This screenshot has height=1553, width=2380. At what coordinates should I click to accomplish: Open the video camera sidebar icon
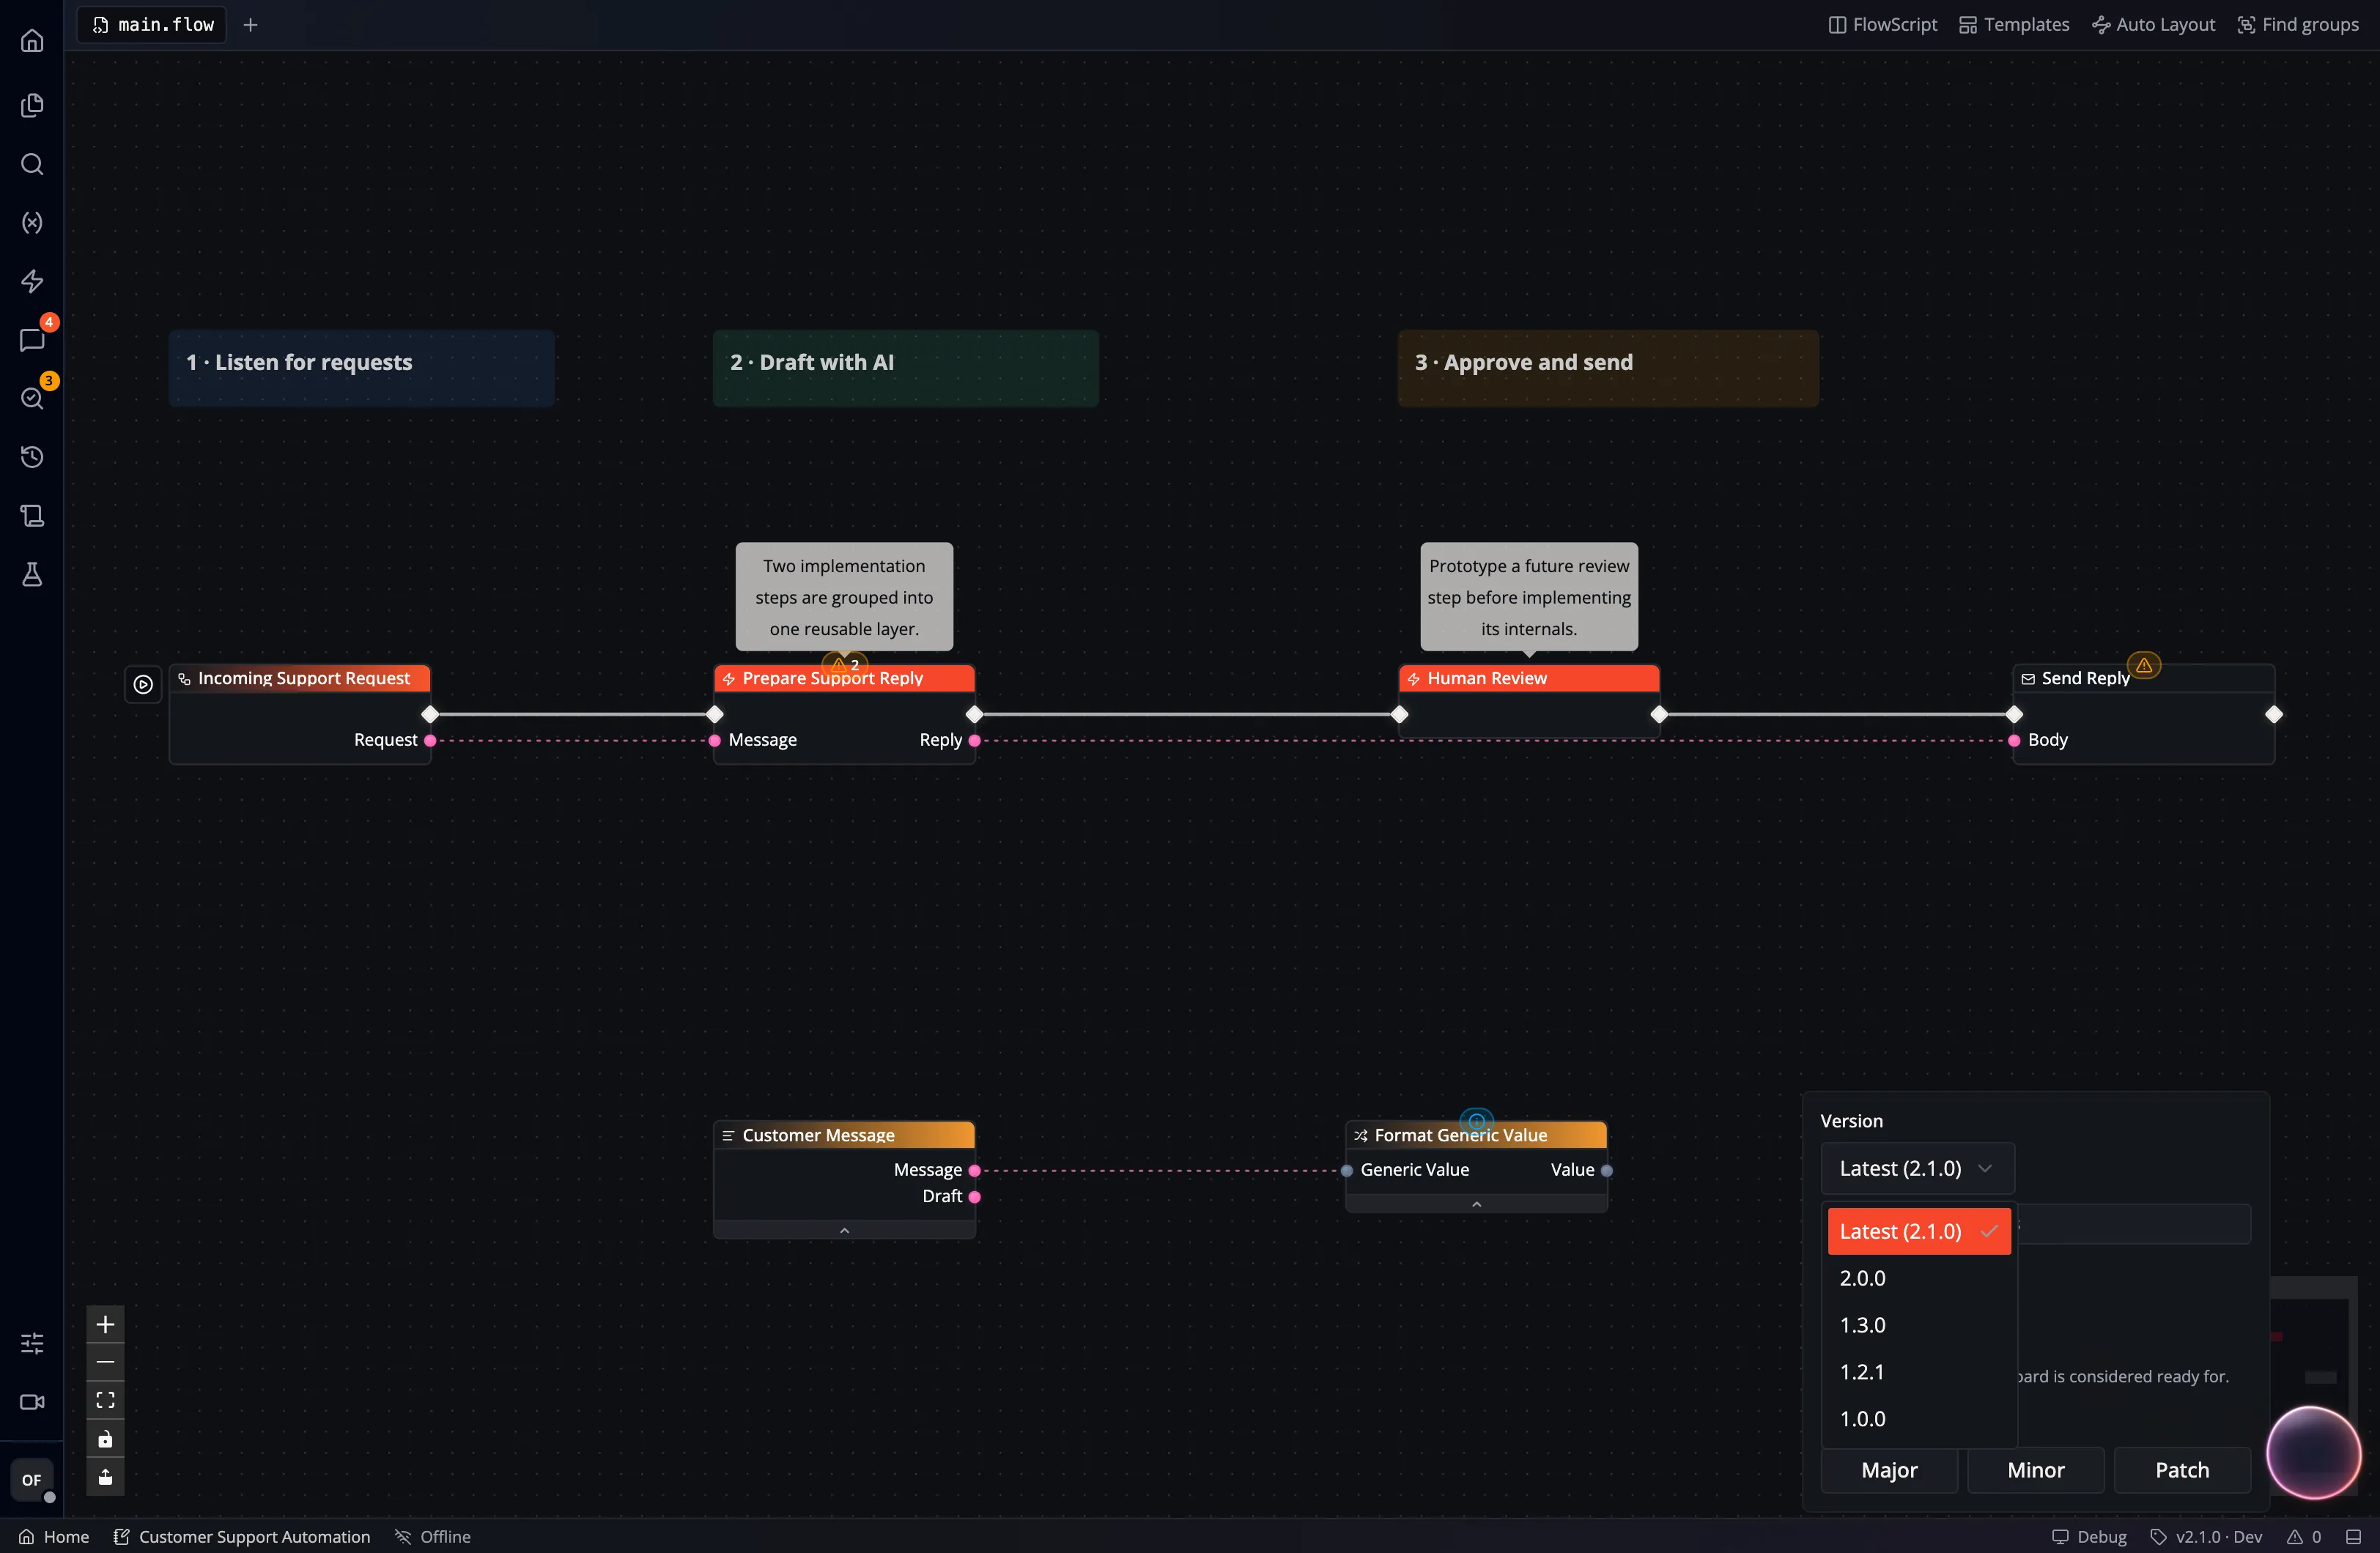click(32, 1402)
